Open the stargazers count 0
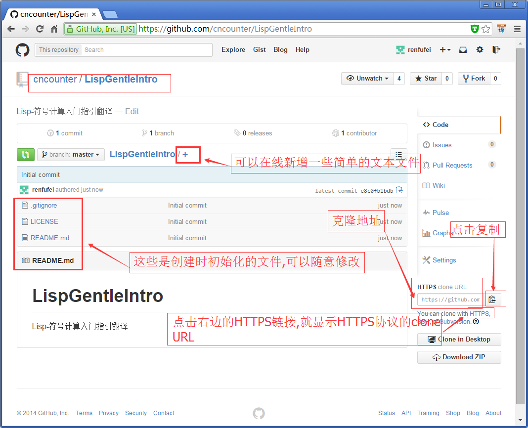Screen dimensions: 528x428 [447, 79]
